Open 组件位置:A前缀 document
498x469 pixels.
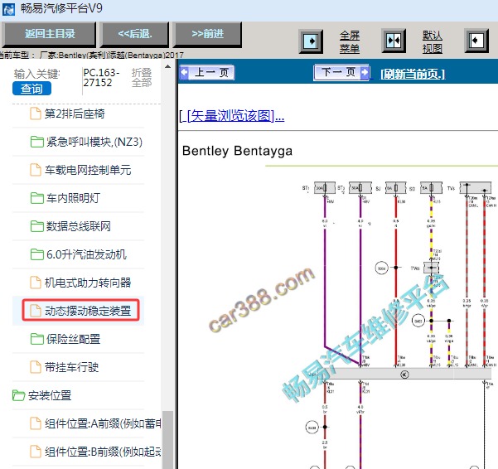point(103,423)
